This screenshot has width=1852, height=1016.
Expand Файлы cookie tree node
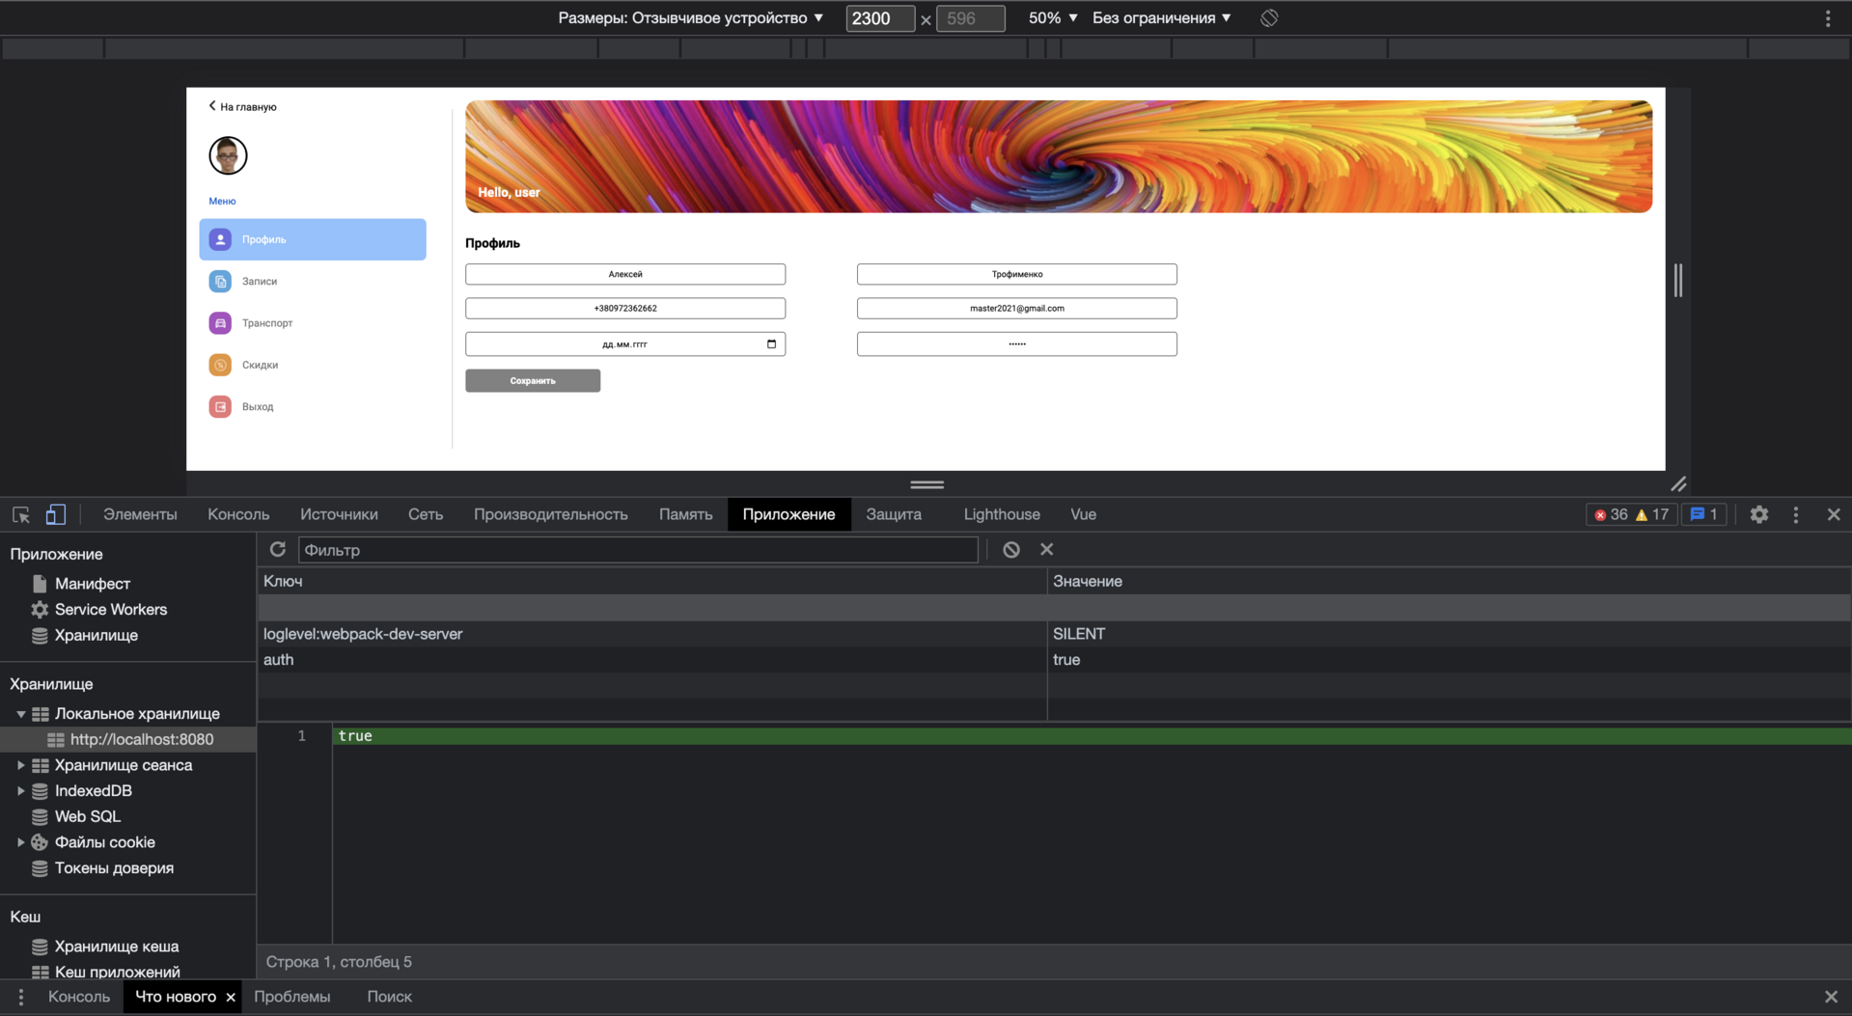(x=20, y=842)
